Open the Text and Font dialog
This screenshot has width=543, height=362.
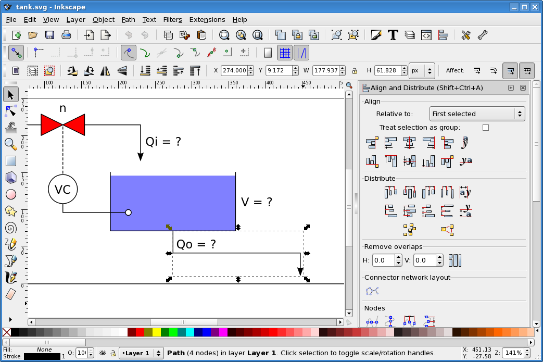(x=393, y=35)
